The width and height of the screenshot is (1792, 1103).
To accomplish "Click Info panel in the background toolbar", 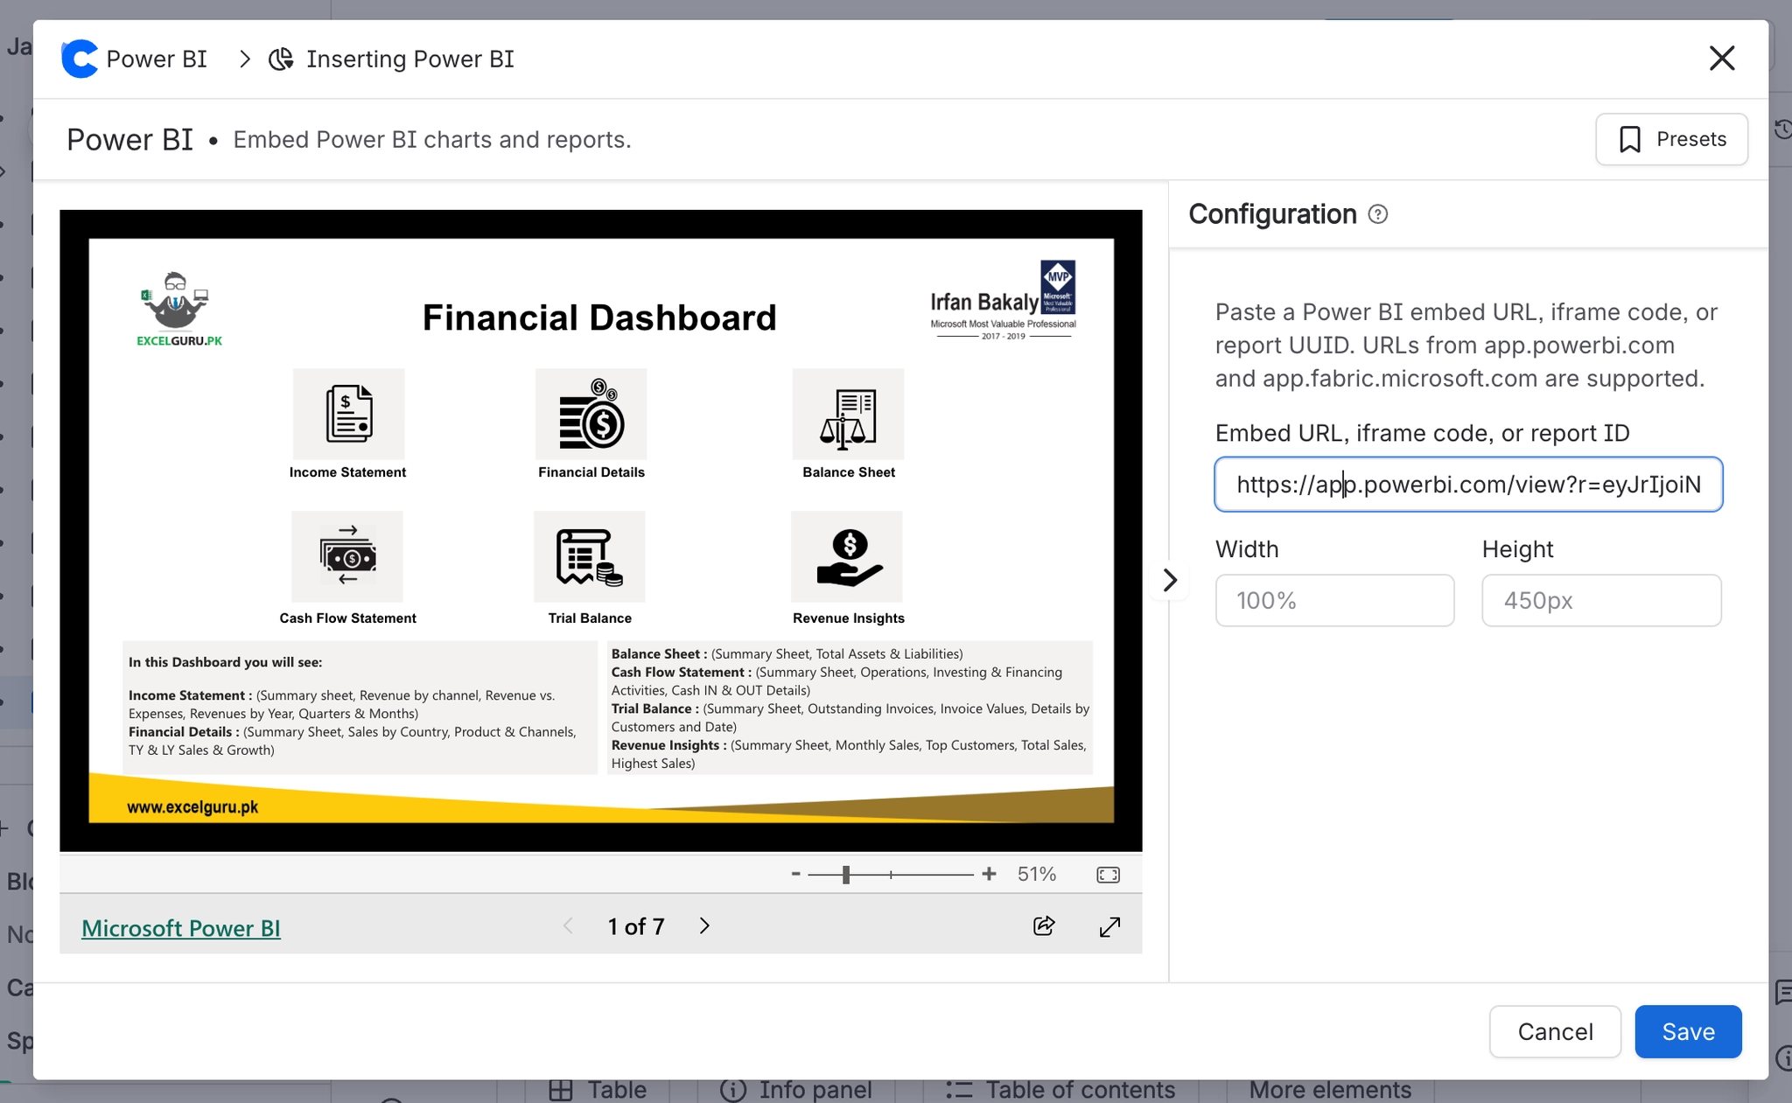I will pyautogui.click(x=795, y=1090).
